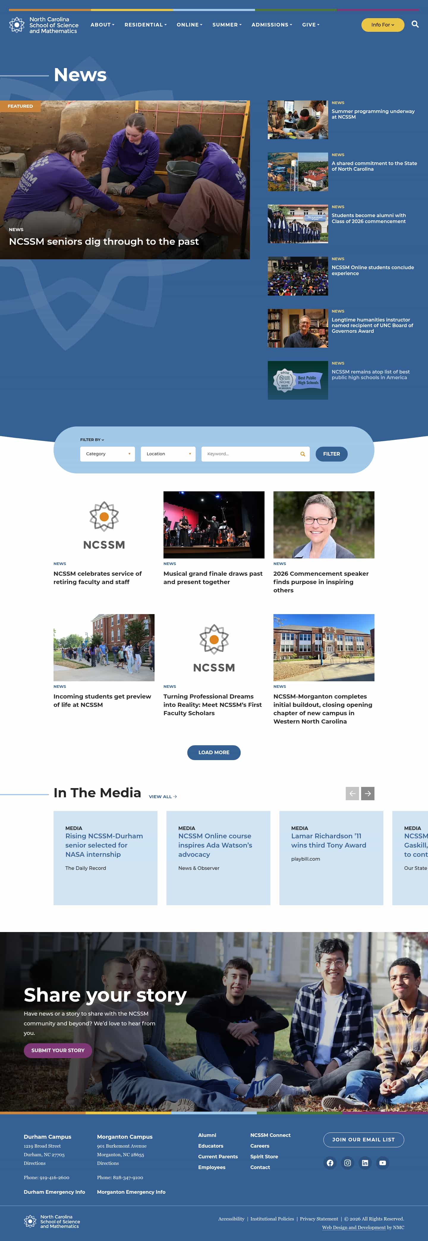Open 2026 Commencement speaker article title
This screenshot has width=428, height=1241.
321,582
